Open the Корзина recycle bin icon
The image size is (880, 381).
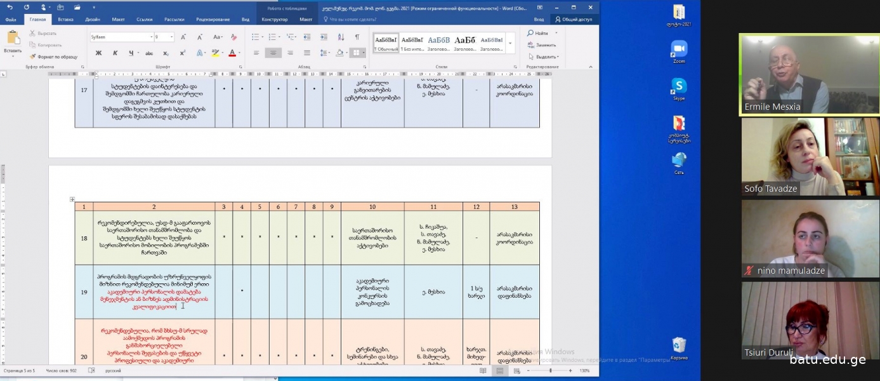click(x=679, y=349)
